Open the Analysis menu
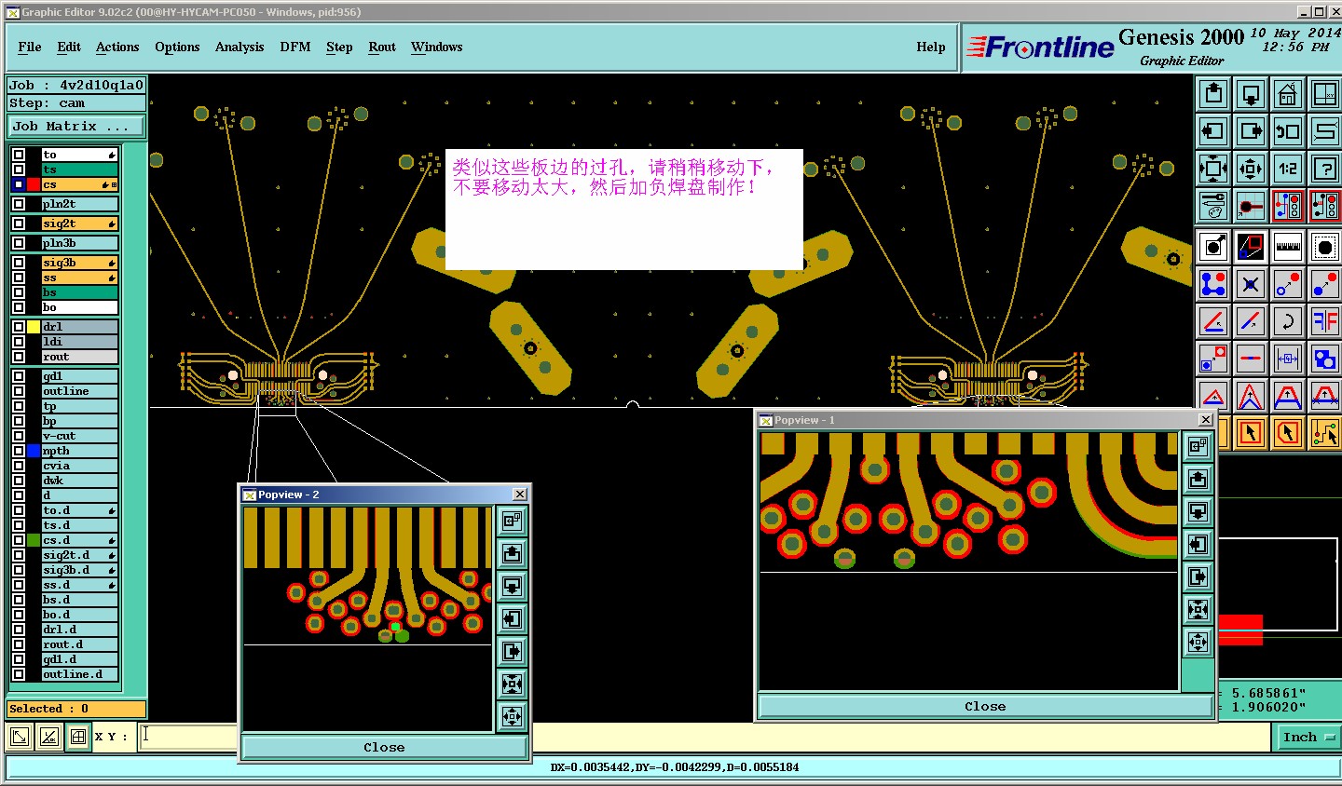 click(x=240, y=47)
